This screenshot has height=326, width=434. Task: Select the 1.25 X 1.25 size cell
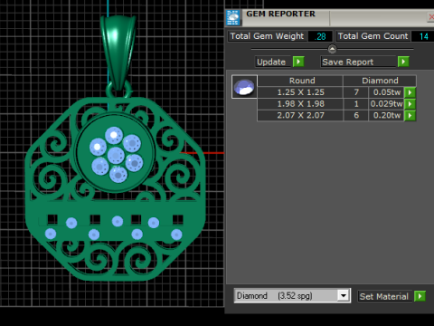pos(300,92)
